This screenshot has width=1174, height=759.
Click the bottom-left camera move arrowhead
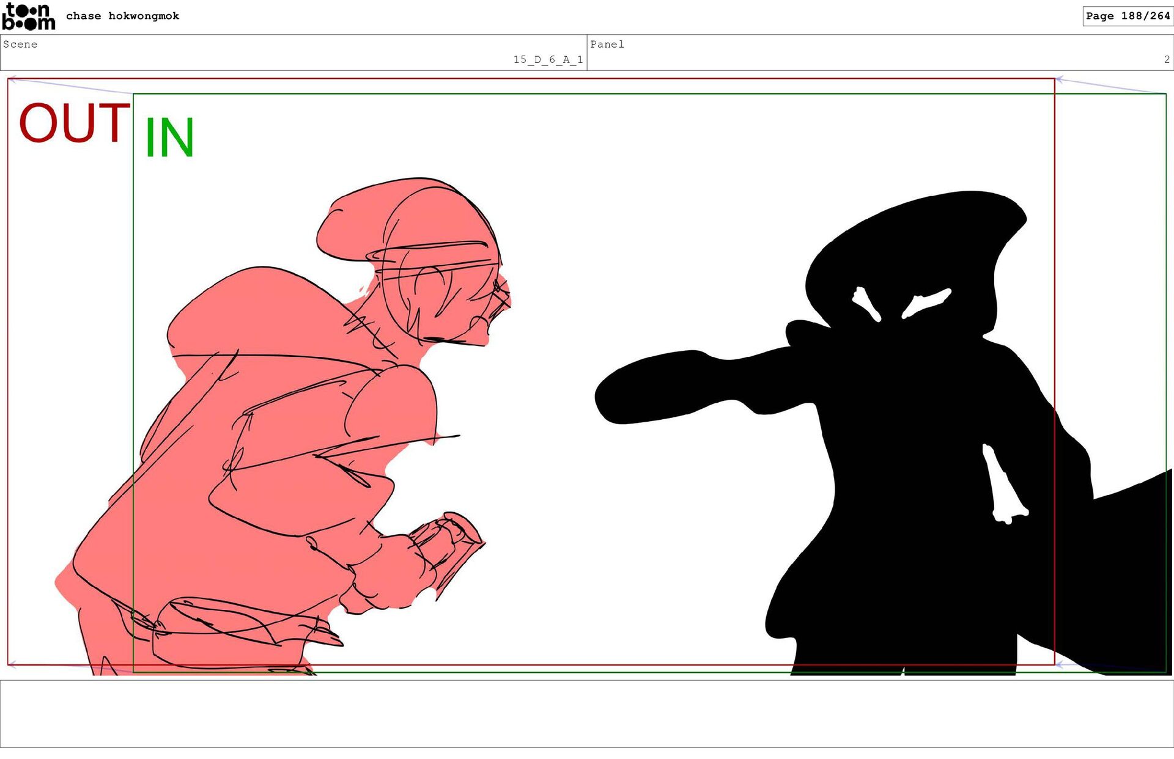(12, 664)
